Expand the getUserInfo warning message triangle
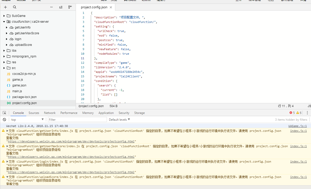 click(8, 131)
